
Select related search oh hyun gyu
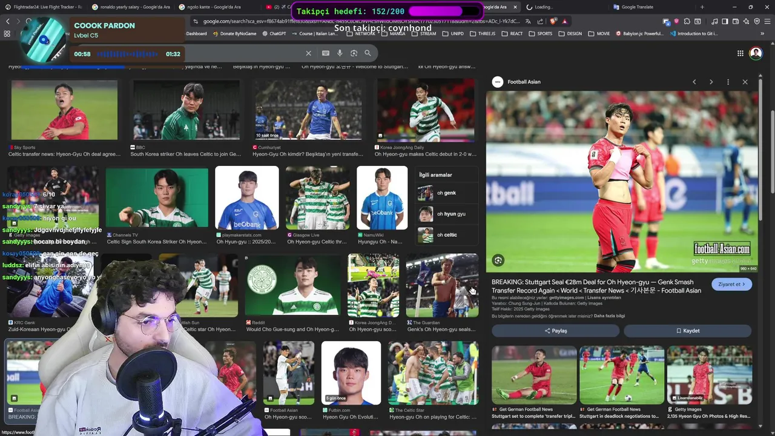(x=448, y=214)
